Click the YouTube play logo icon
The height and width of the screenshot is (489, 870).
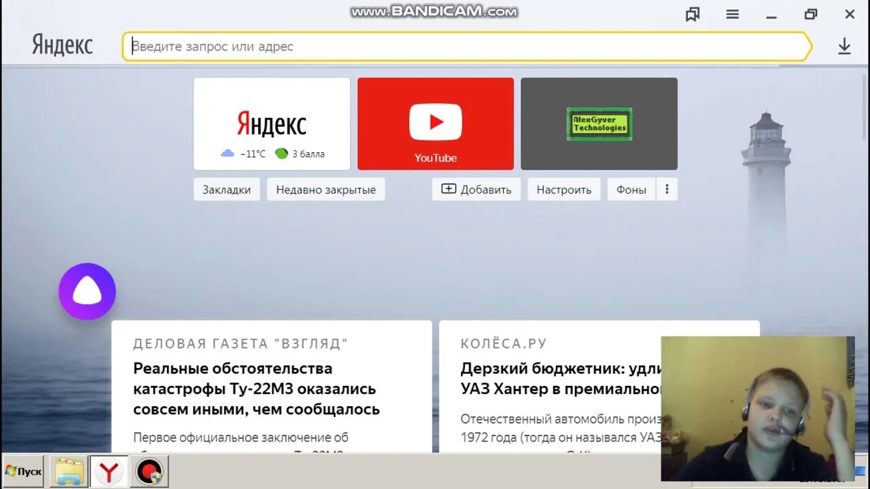pyautogui.click(x=436, y=122)
